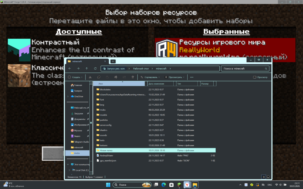Launch Microsoft Edge from taskbar

tap(164, 185)
